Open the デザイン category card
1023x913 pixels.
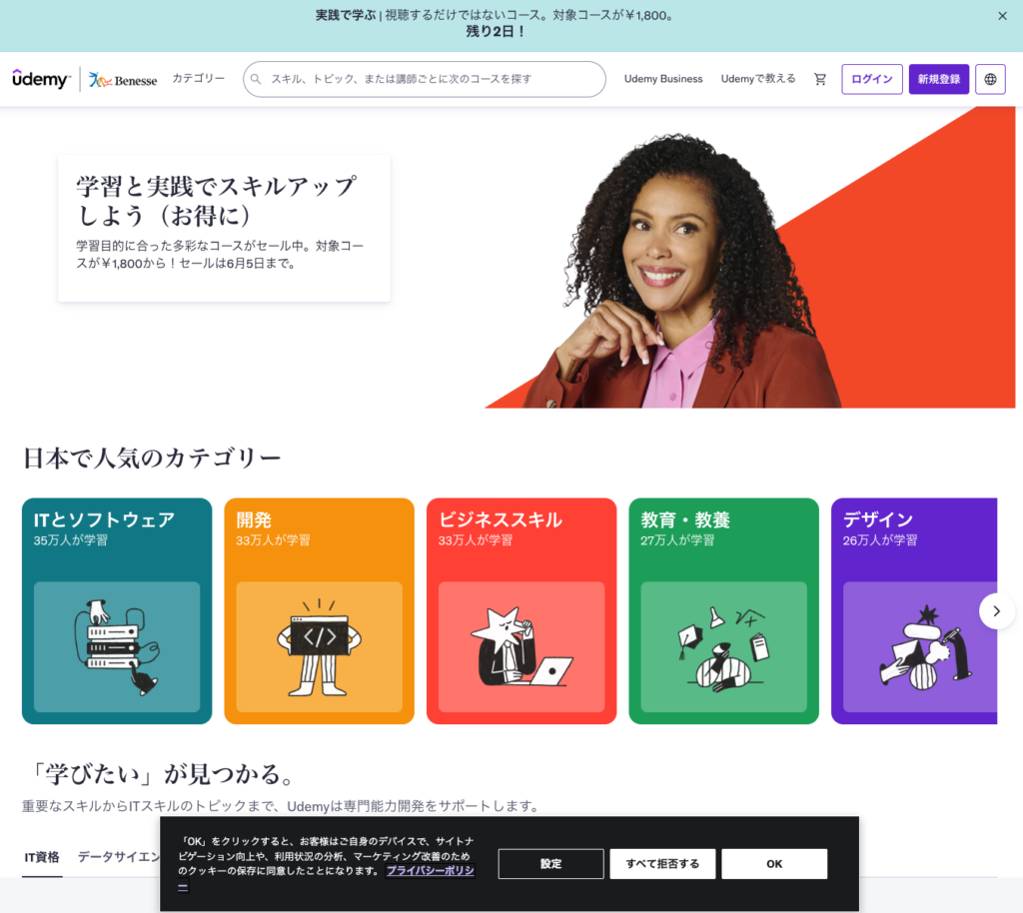coord(913,611)
